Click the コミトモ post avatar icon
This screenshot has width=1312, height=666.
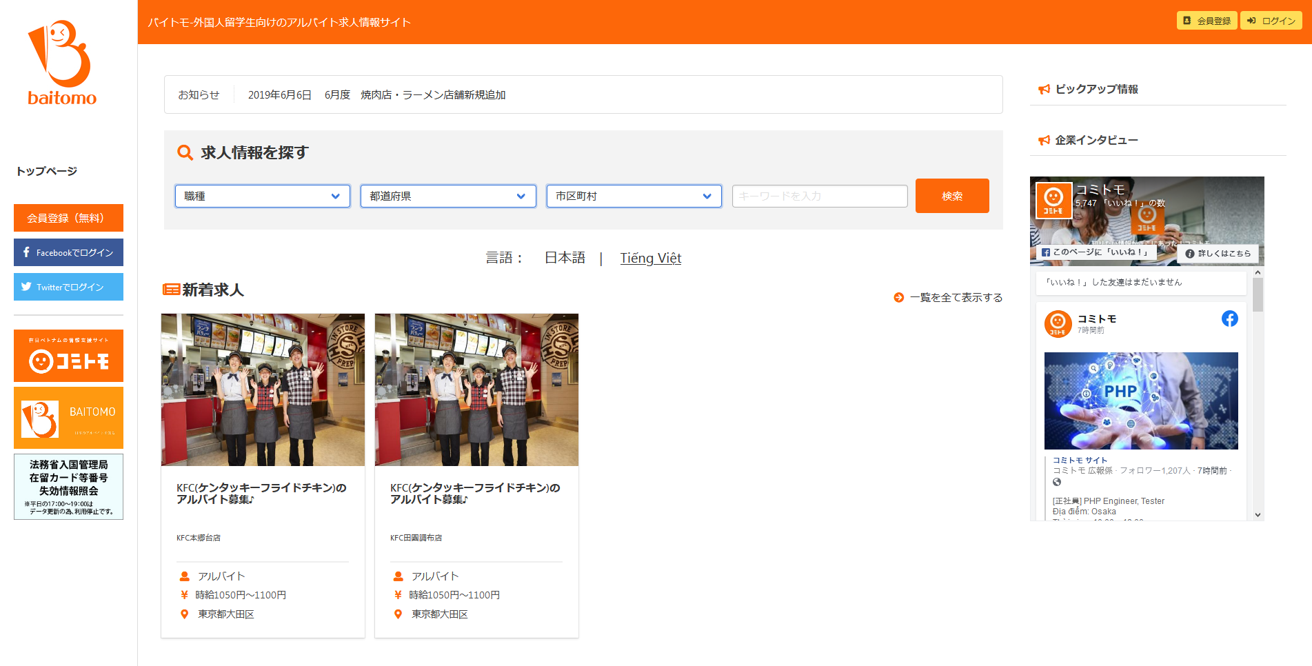click(x=1058, y=323)
